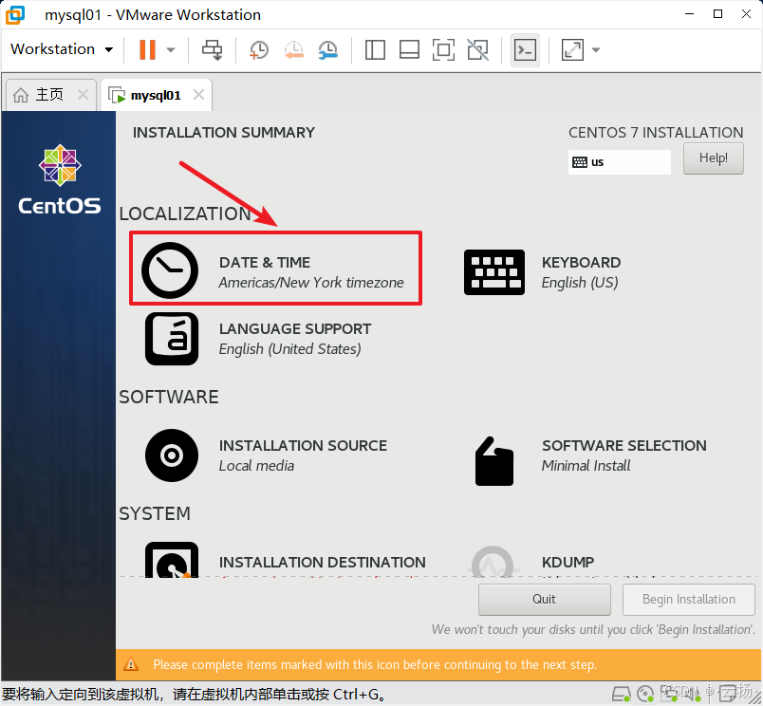The image size is (763, 706).
Task: Click the English (United States) text
Action: (x=290, y=349)
